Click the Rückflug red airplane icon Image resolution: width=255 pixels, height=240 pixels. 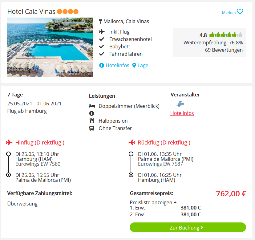click(132, 143)
